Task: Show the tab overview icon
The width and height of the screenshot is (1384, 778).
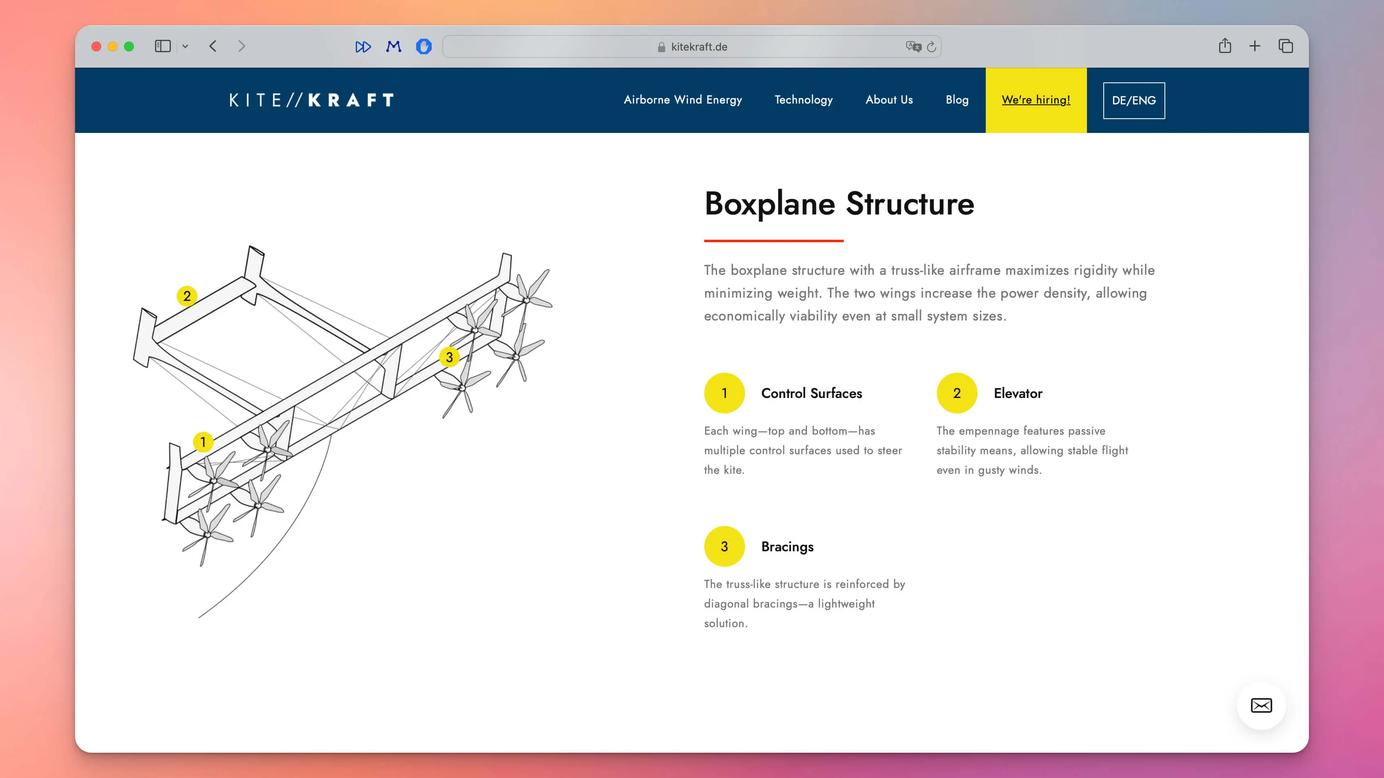Action: [x=1286, y=46]
